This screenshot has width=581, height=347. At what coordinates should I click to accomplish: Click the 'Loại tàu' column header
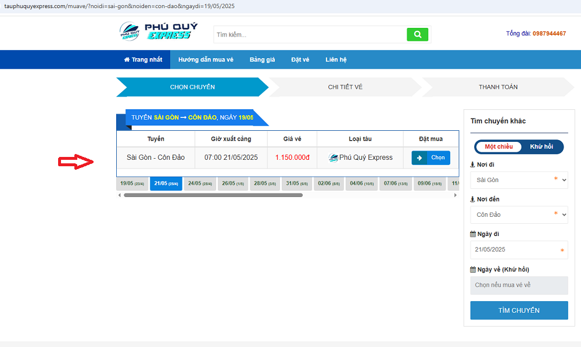point(360,139)
